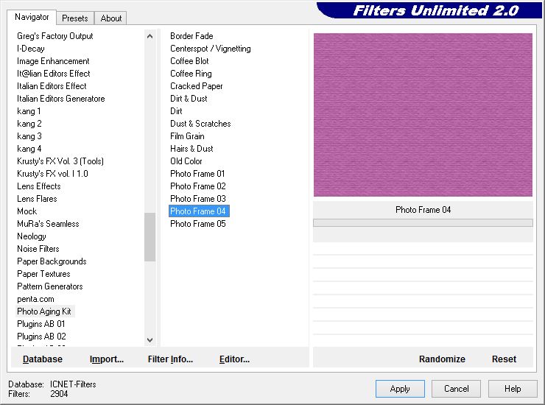545x405 pixels.
Task: Select Image Enhancement category
Action: click(53, 61)
